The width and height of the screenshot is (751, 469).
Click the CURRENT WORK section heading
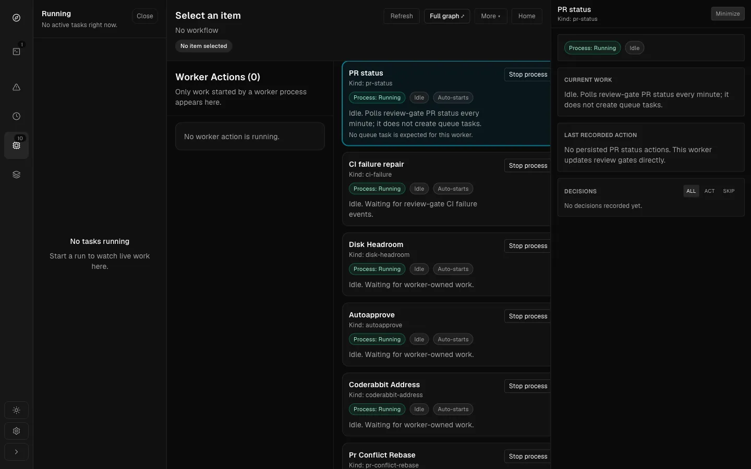tap(588, 80)
